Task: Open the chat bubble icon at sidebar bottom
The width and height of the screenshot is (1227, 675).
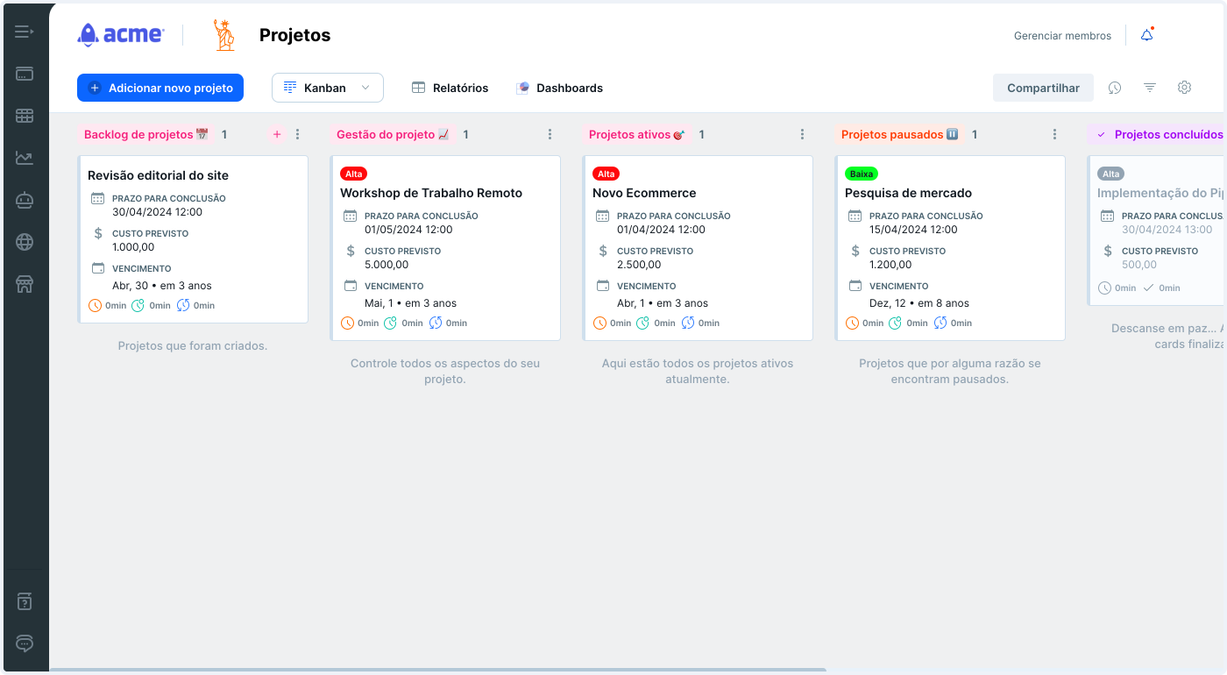Action: tap(25, 643)
